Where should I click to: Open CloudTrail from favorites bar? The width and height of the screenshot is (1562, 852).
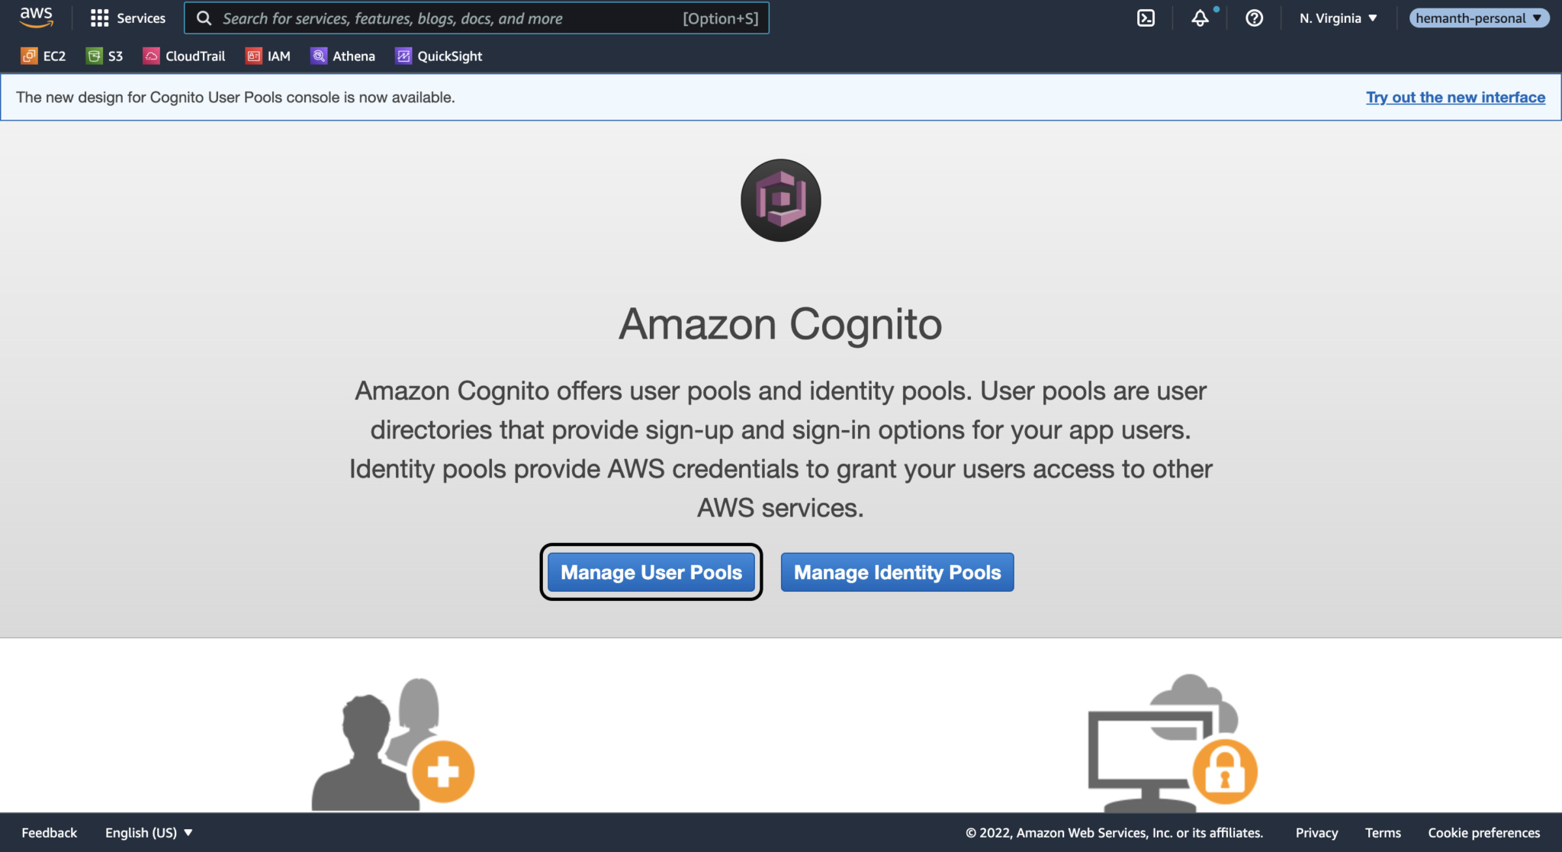pos(184,56)
